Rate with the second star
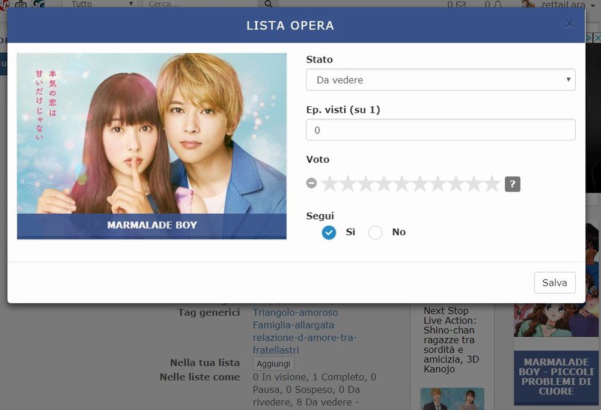 coord(347,184)
